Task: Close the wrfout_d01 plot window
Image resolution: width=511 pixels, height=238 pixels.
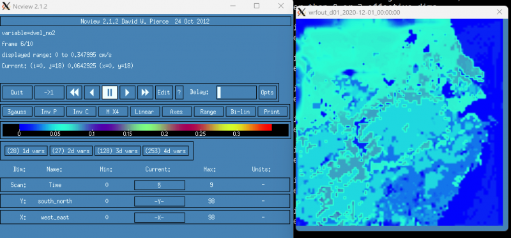Action: click(x=500, y=12)
